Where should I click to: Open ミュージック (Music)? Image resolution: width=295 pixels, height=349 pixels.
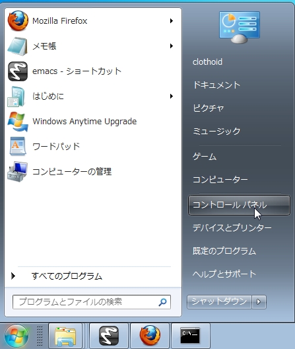tap(216, 132)
